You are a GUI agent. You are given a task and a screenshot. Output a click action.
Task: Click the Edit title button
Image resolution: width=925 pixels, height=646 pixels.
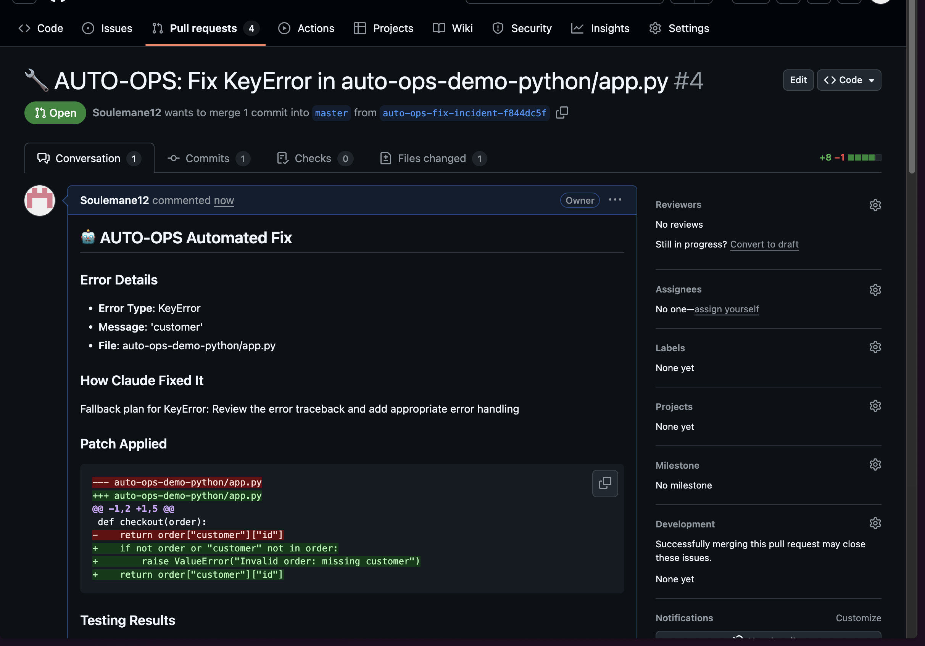(x=798, y=80)
